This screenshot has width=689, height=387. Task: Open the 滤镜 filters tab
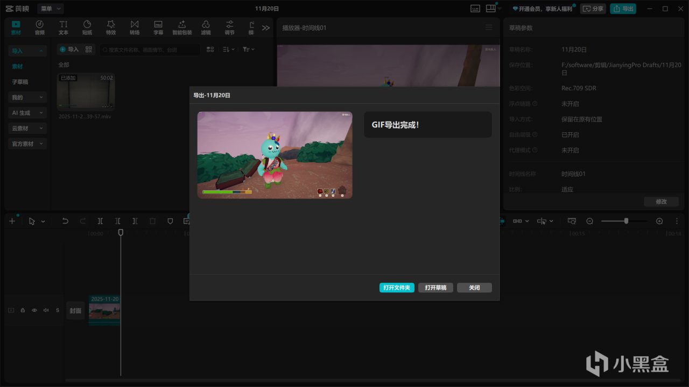(x=206, y=27)
